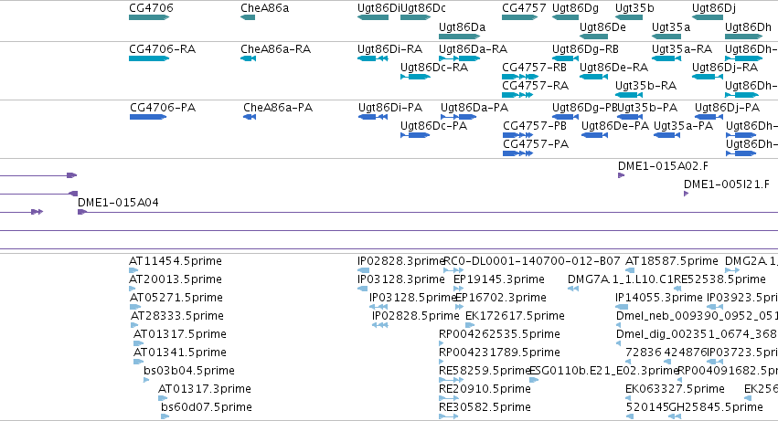Select the Ugt86Dj-PA protein label
This screenshot has width=778, height=421.
coord(728,108)
